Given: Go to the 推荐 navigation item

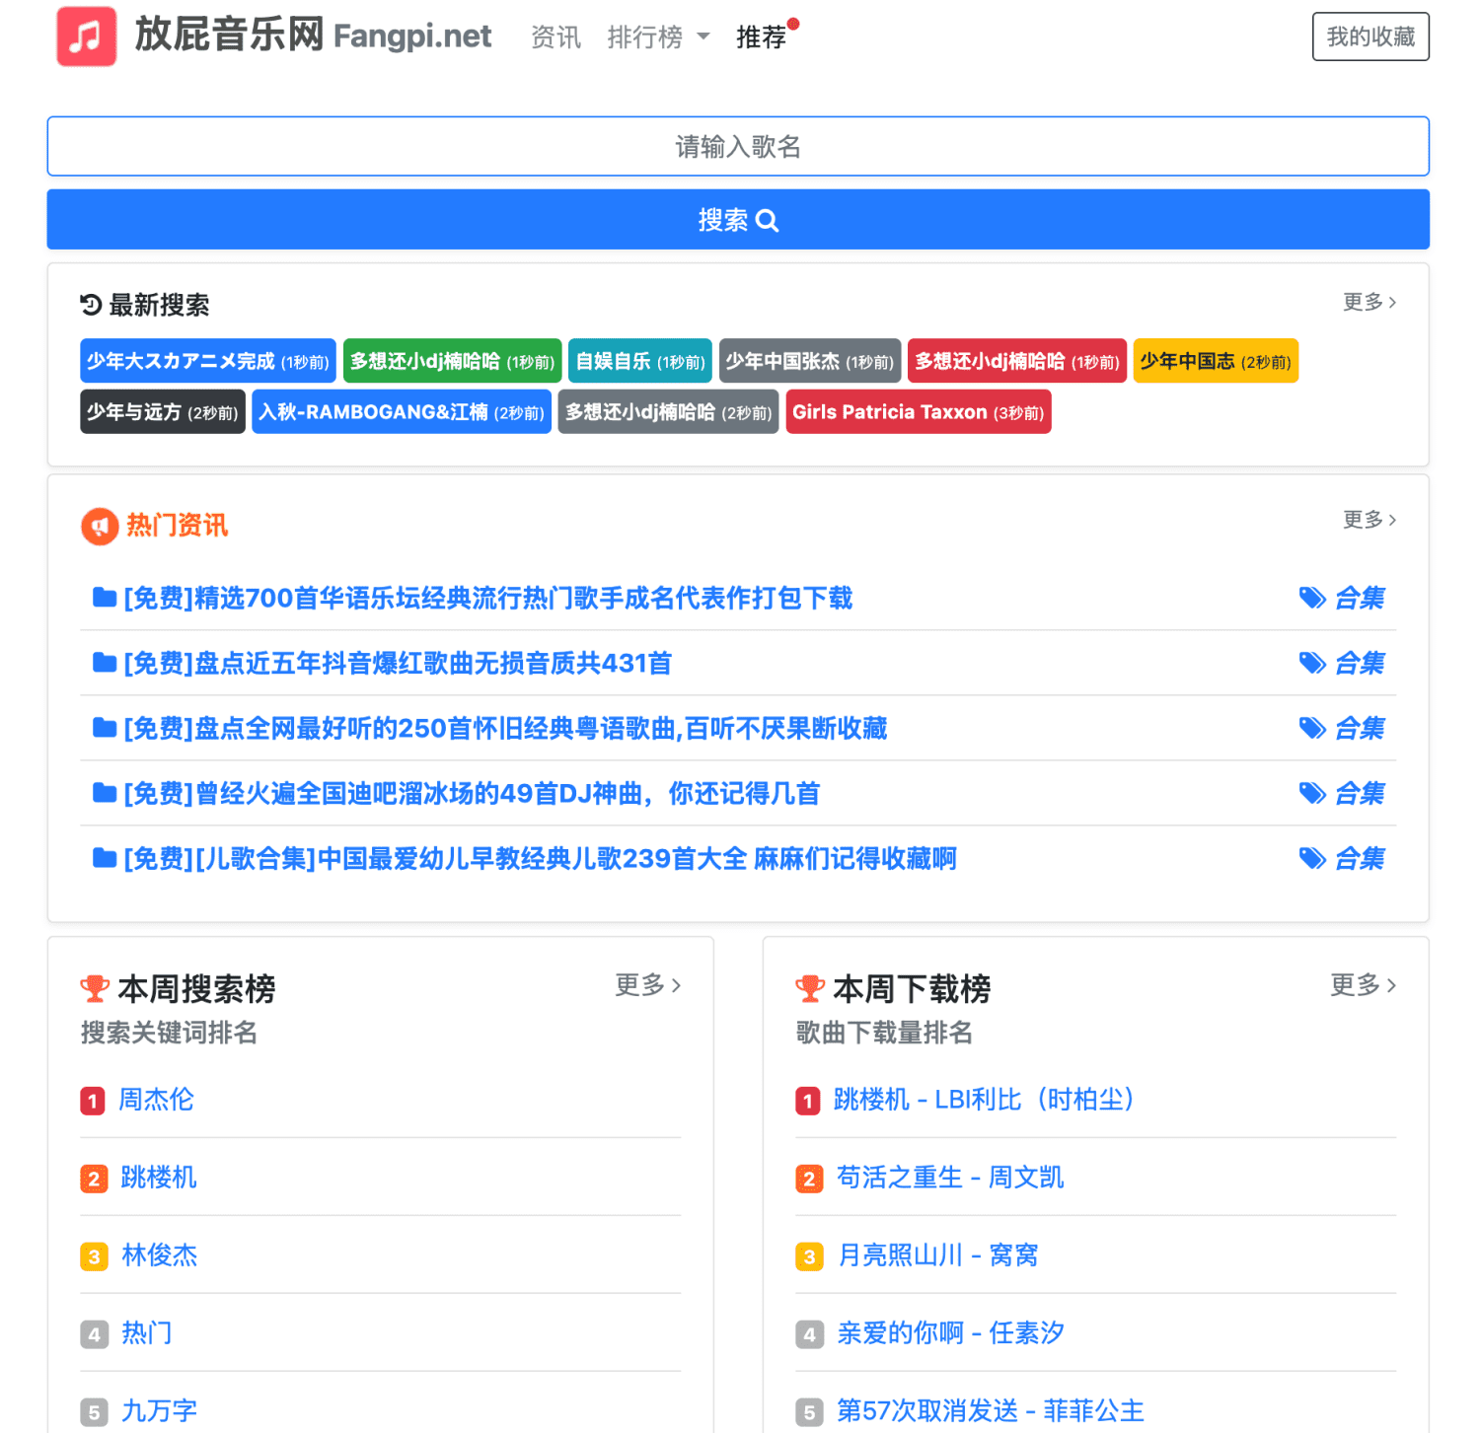Looking at the screenshot, I should (x=762, y=37).
